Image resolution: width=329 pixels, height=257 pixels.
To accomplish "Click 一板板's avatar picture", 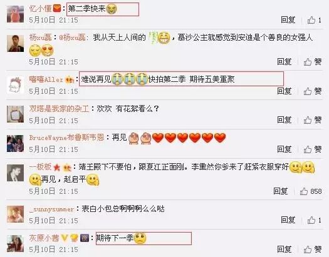I will [x=15, y=173].
